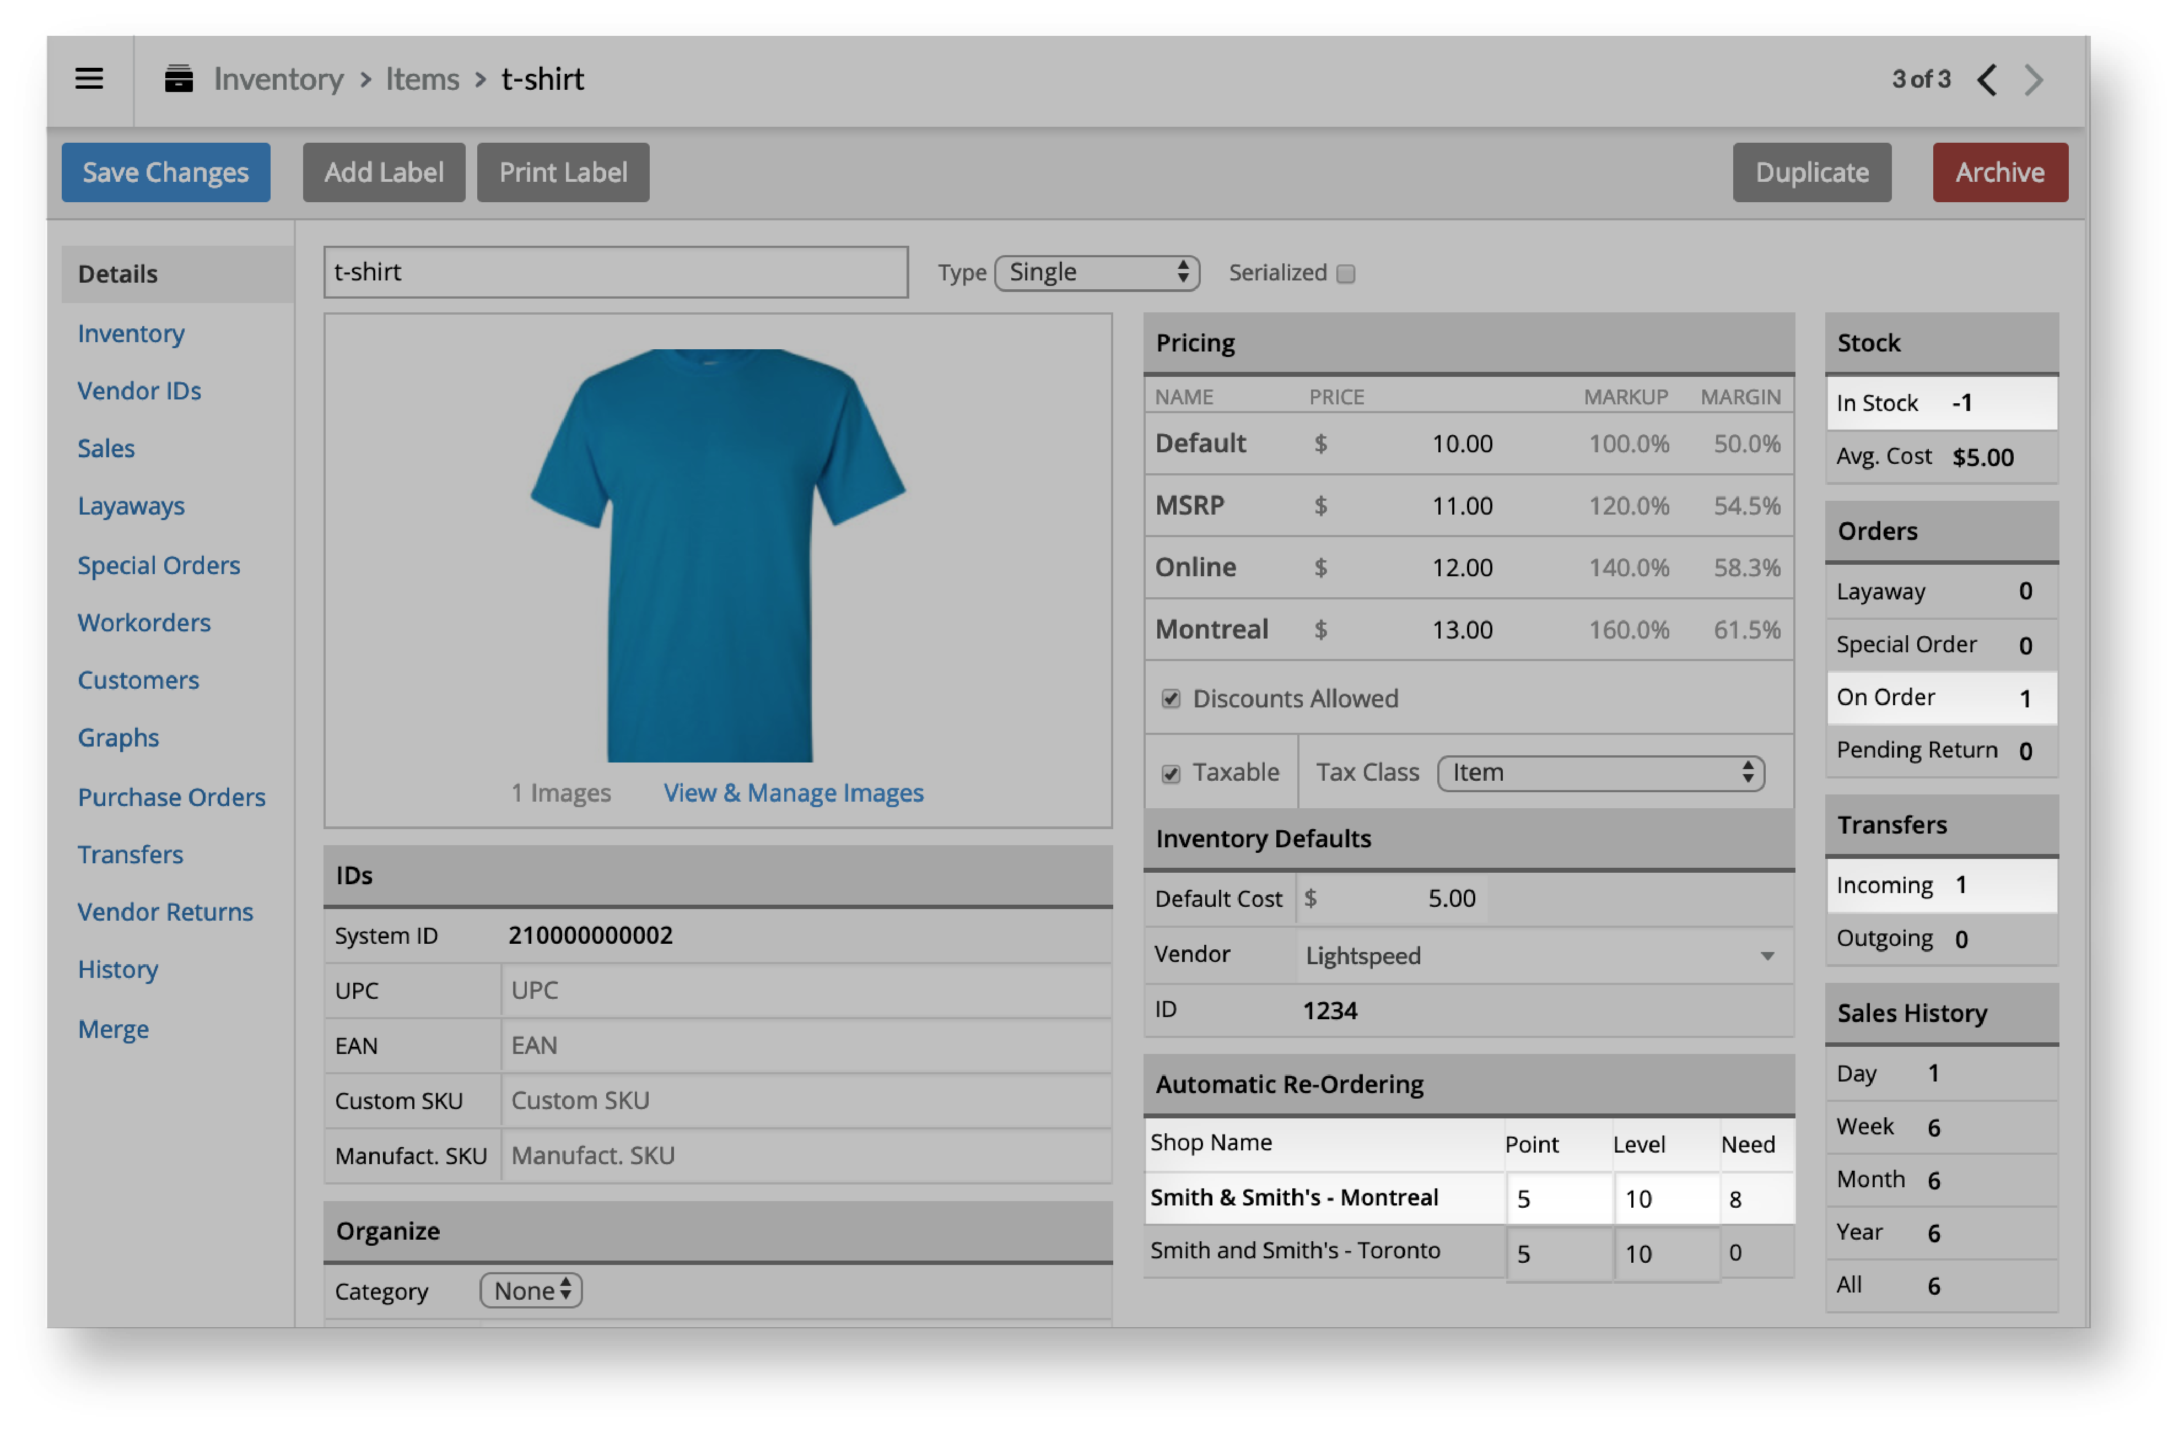
Task: Click the Sales History Week row
Action: [x=1942, y=1127]
